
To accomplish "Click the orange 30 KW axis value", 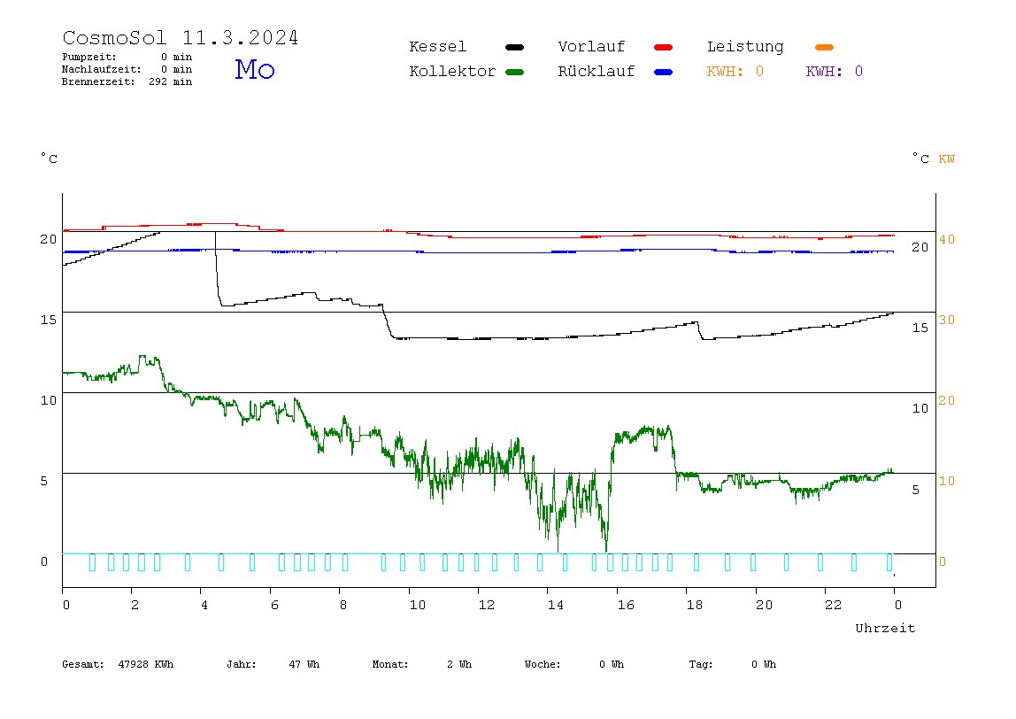I will 947,320.
